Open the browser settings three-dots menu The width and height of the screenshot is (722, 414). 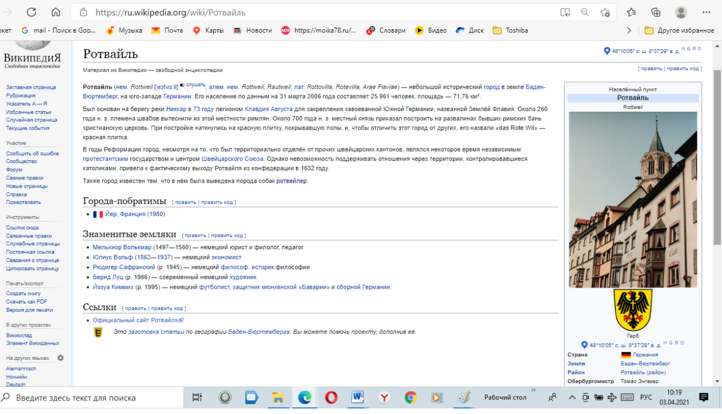click(x=707, y=12)
